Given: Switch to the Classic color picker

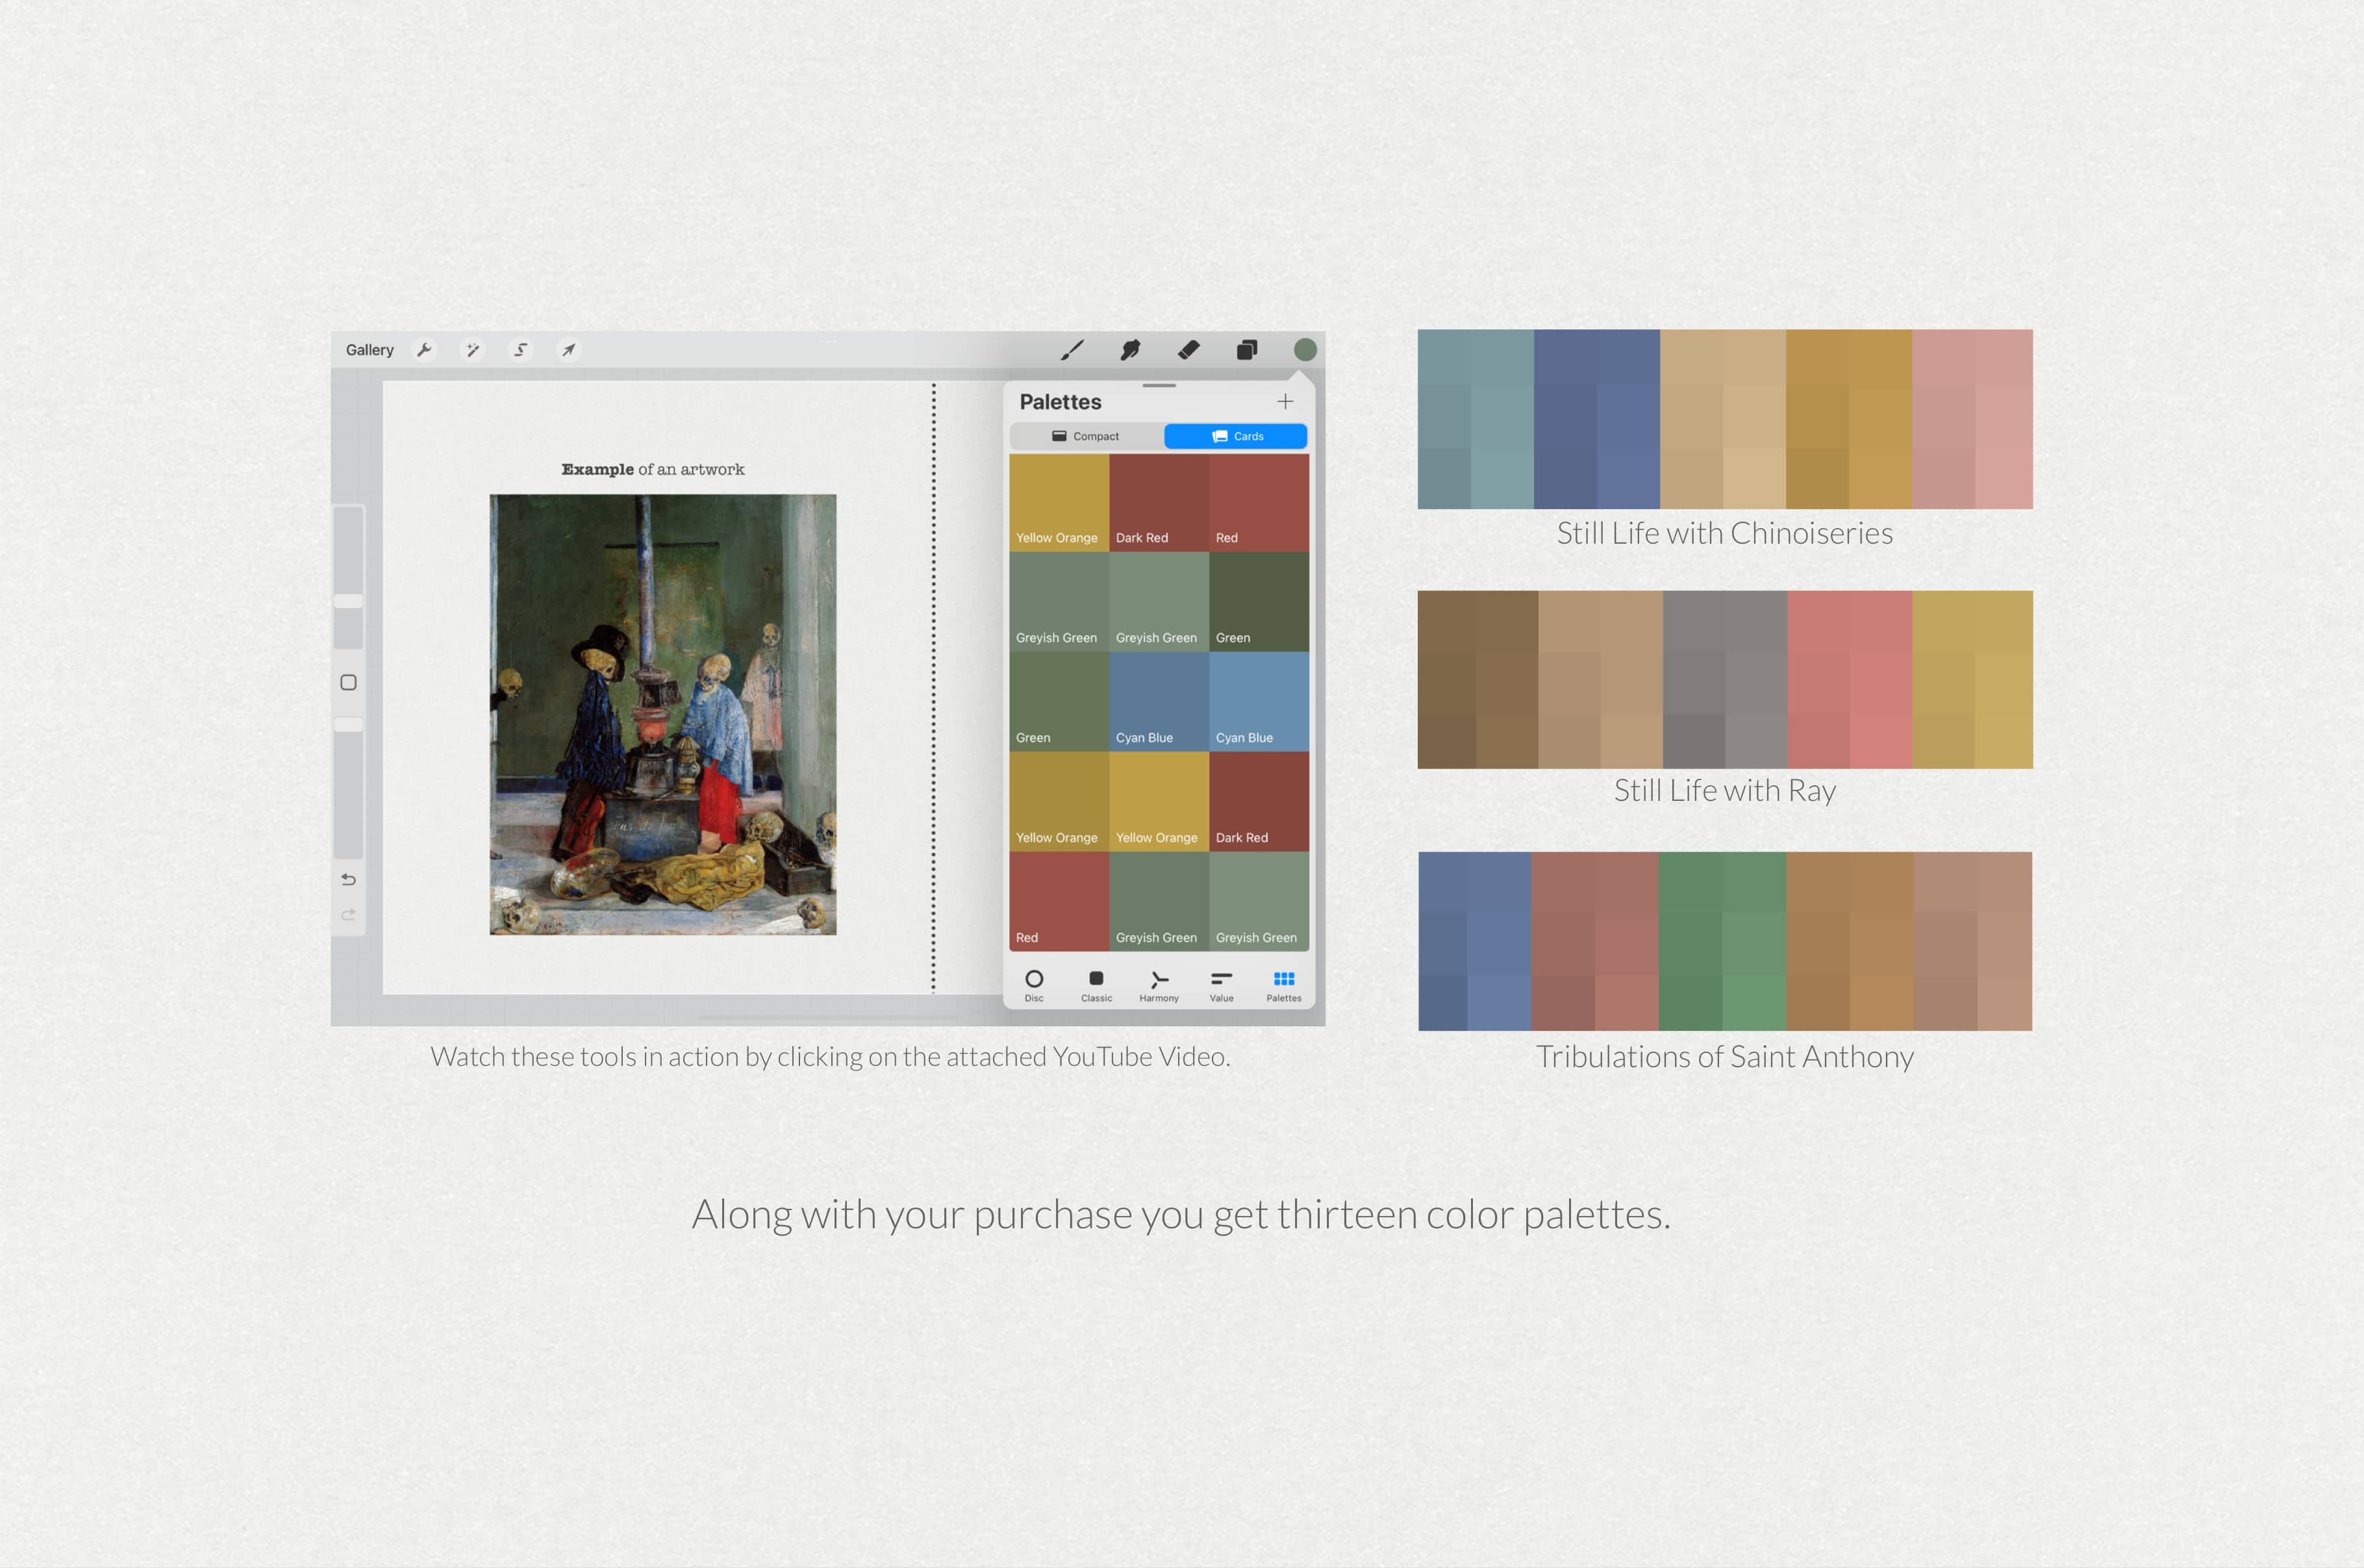Looking at the screenshot, I should point(1096,985).
